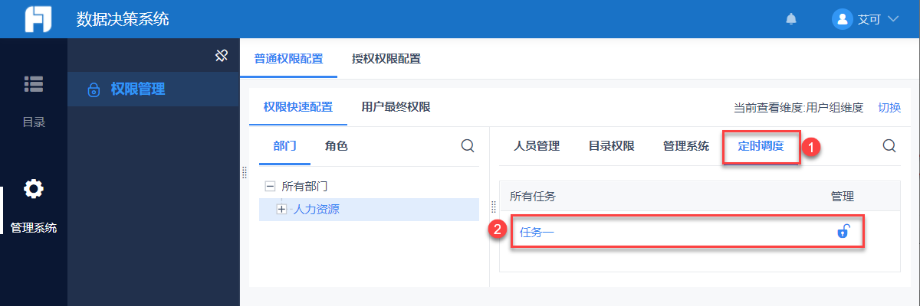Expand the 人力资源 department node
The height and width of the screenshot is (306, 920).
(281, 209)
